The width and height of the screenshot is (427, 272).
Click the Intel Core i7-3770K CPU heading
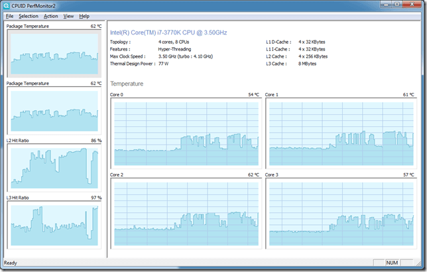pos(168,33)
